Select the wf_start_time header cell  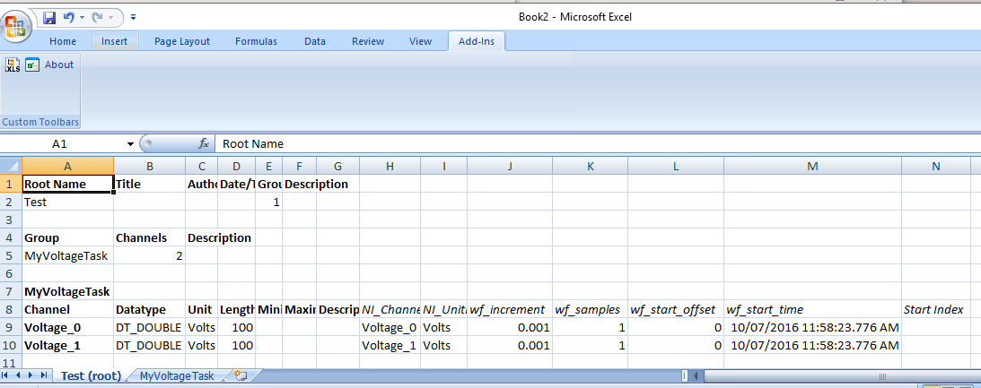812,309
